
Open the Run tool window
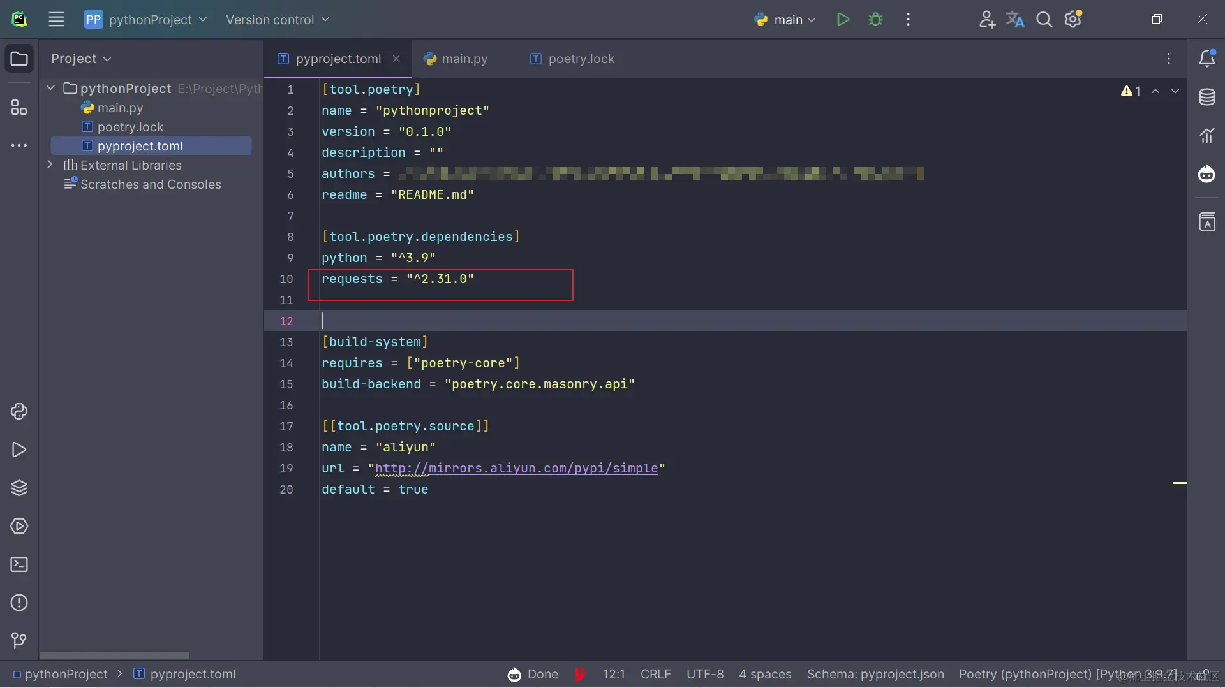[19, 450]
